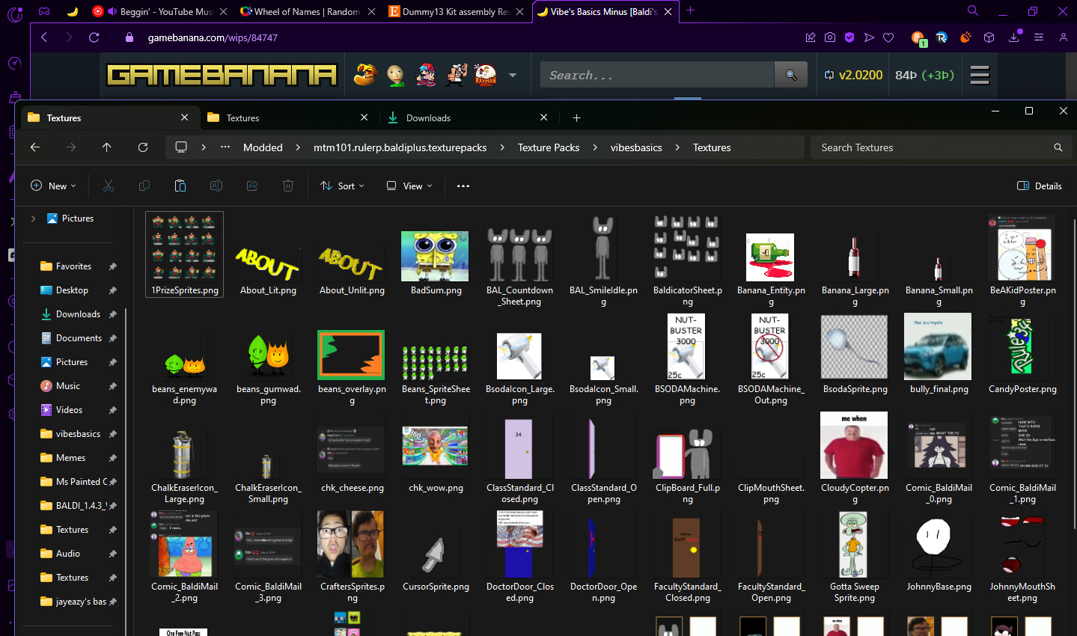Image resolution: width=1077 pixels, height=636 pixels.
Task: Open the View dropdown menu
Action: pos(409,186)
